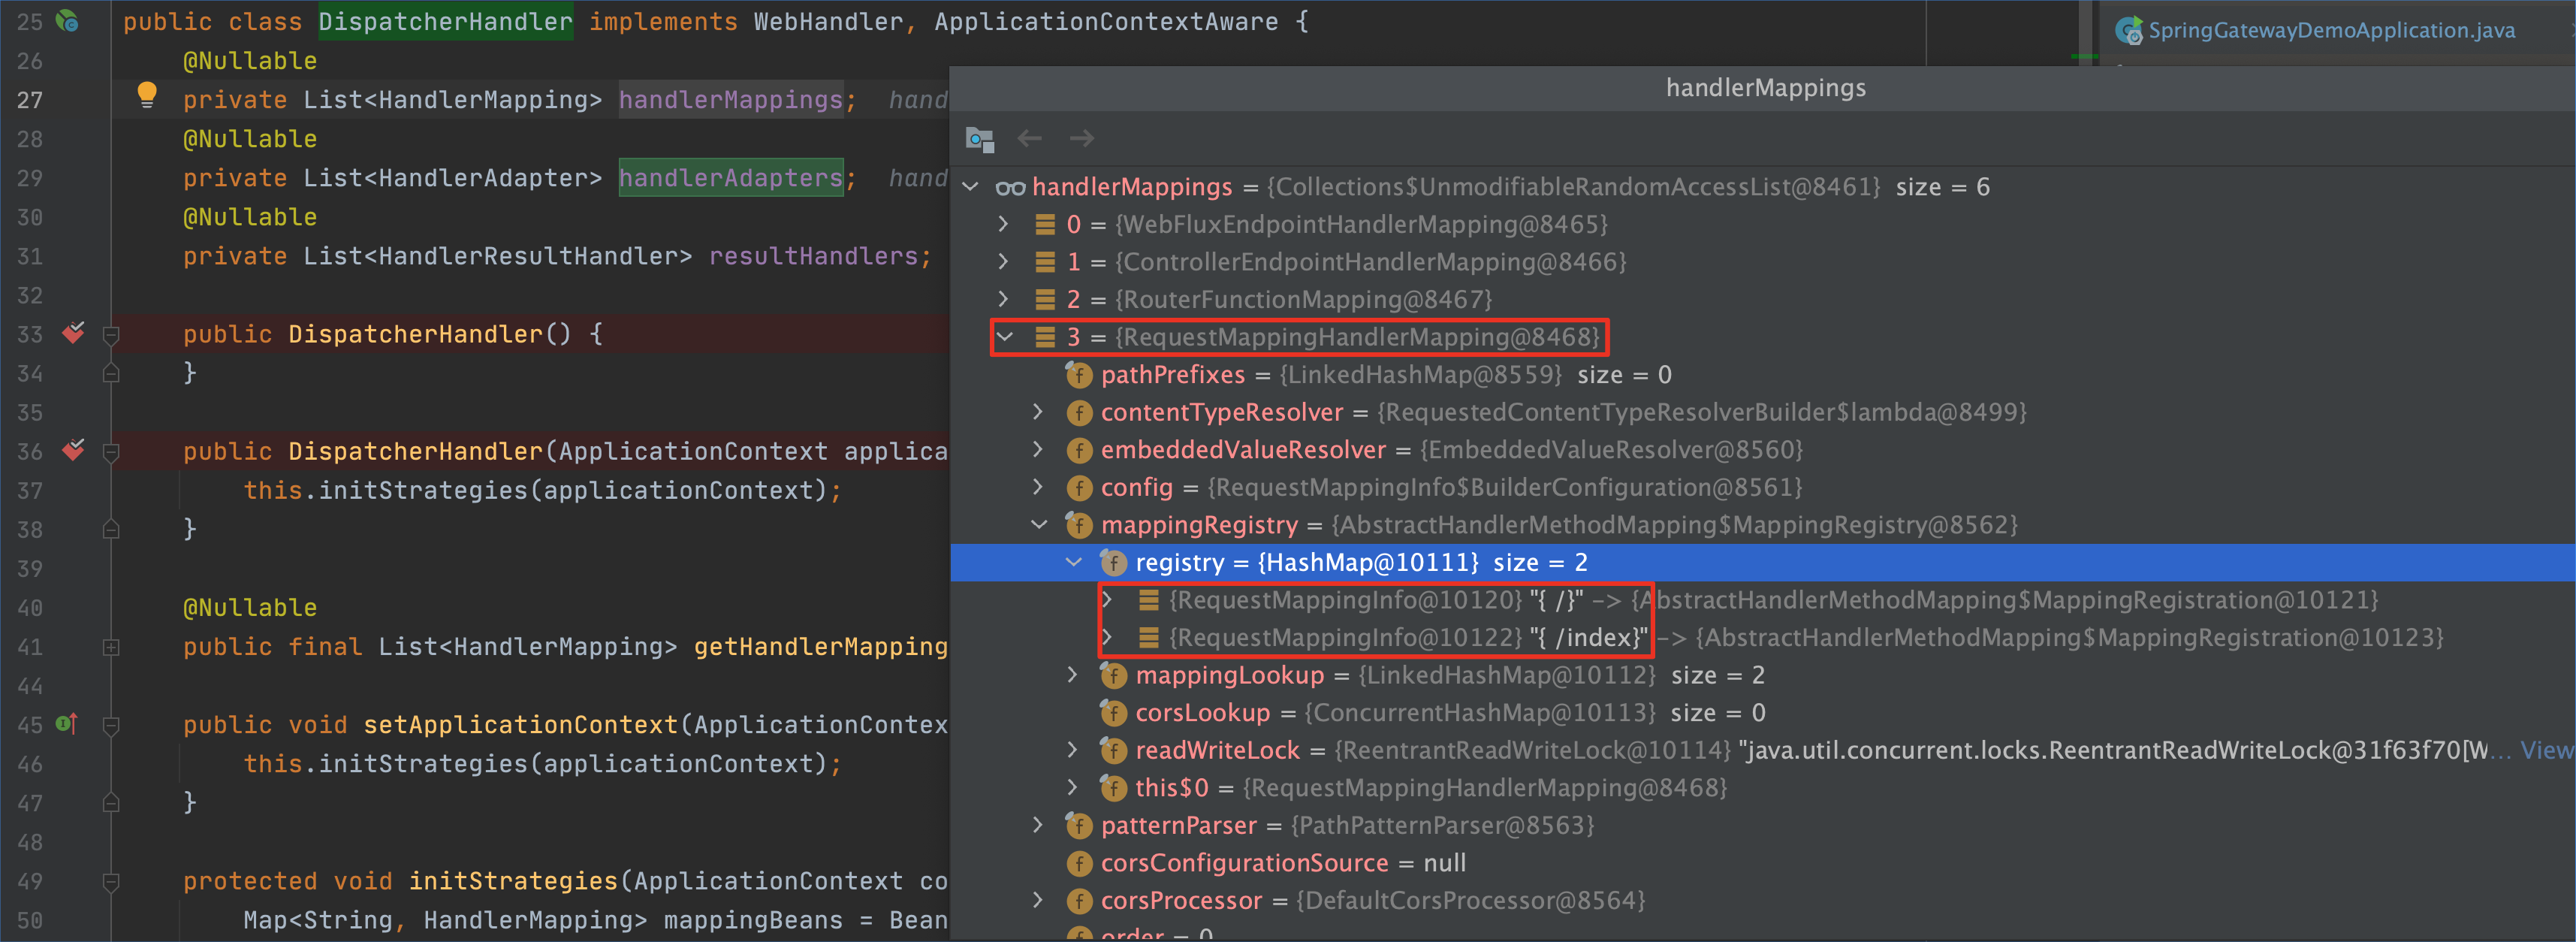Click the field icon beside patternParser
The image size is (2576, 942).
coord(1079,825)
